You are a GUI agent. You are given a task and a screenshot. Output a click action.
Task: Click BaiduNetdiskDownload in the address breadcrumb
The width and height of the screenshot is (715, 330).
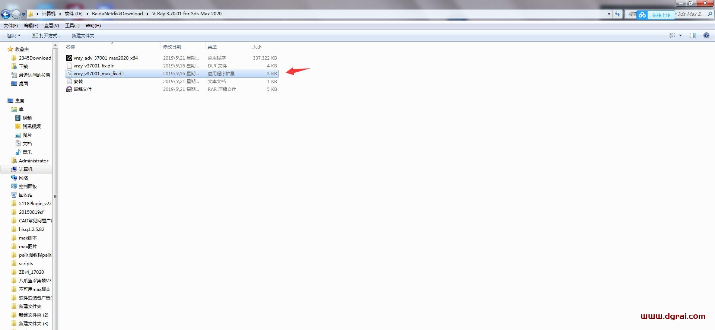pyautogui.click(x=117, y=14)
